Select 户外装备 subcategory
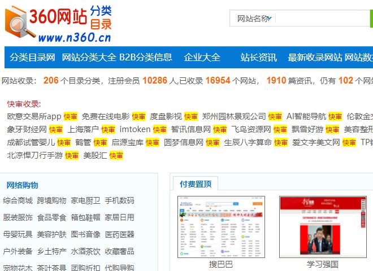 (18, 251)
